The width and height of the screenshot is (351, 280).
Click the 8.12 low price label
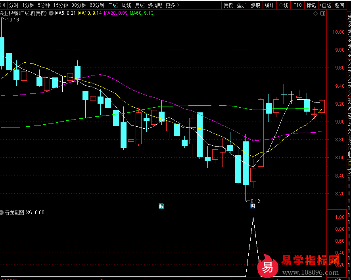pyautogui.click(x=255, y=201)
